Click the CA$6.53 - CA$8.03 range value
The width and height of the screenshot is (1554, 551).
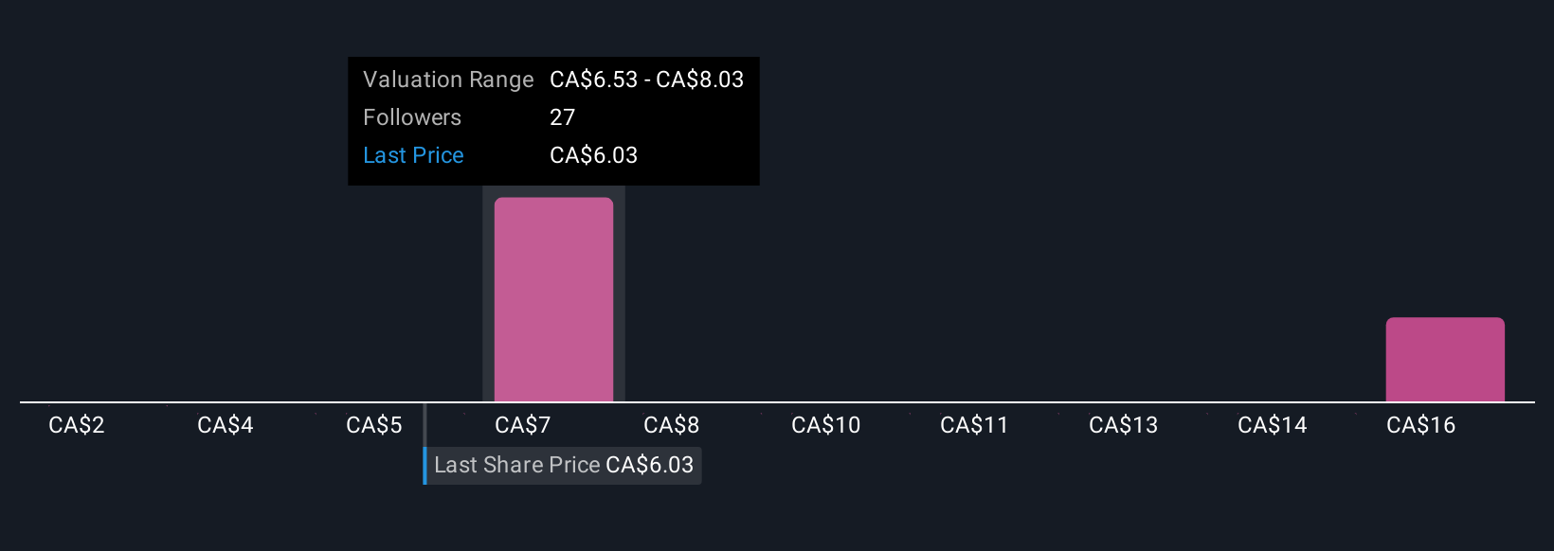[x=647, y=80]
